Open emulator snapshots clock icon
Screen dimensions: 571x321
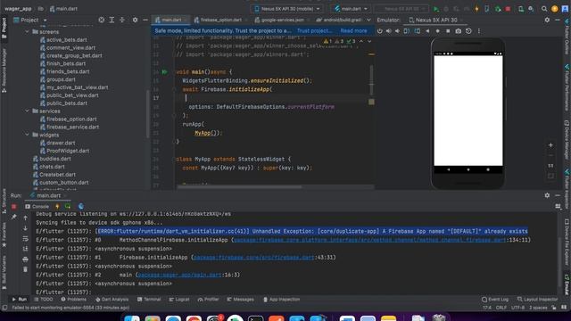[x=468, y=31]
